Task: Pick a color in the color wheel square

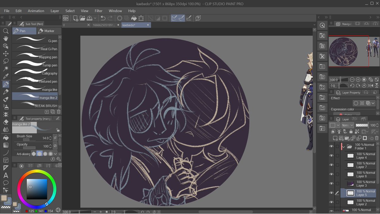Action: 37,189
